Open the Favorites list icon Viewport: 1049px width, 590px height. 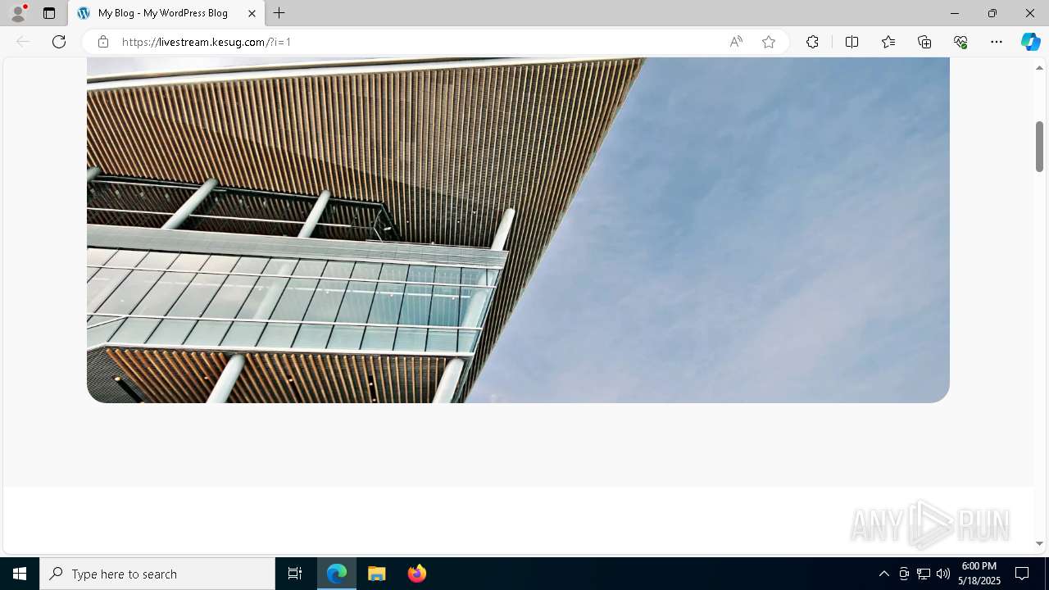[x=888, y=42]
